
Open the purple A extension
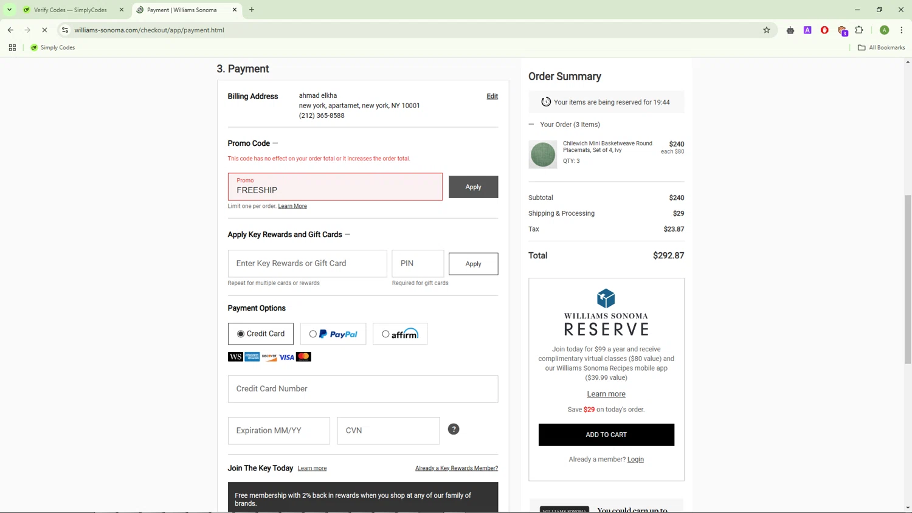[807, 30]
